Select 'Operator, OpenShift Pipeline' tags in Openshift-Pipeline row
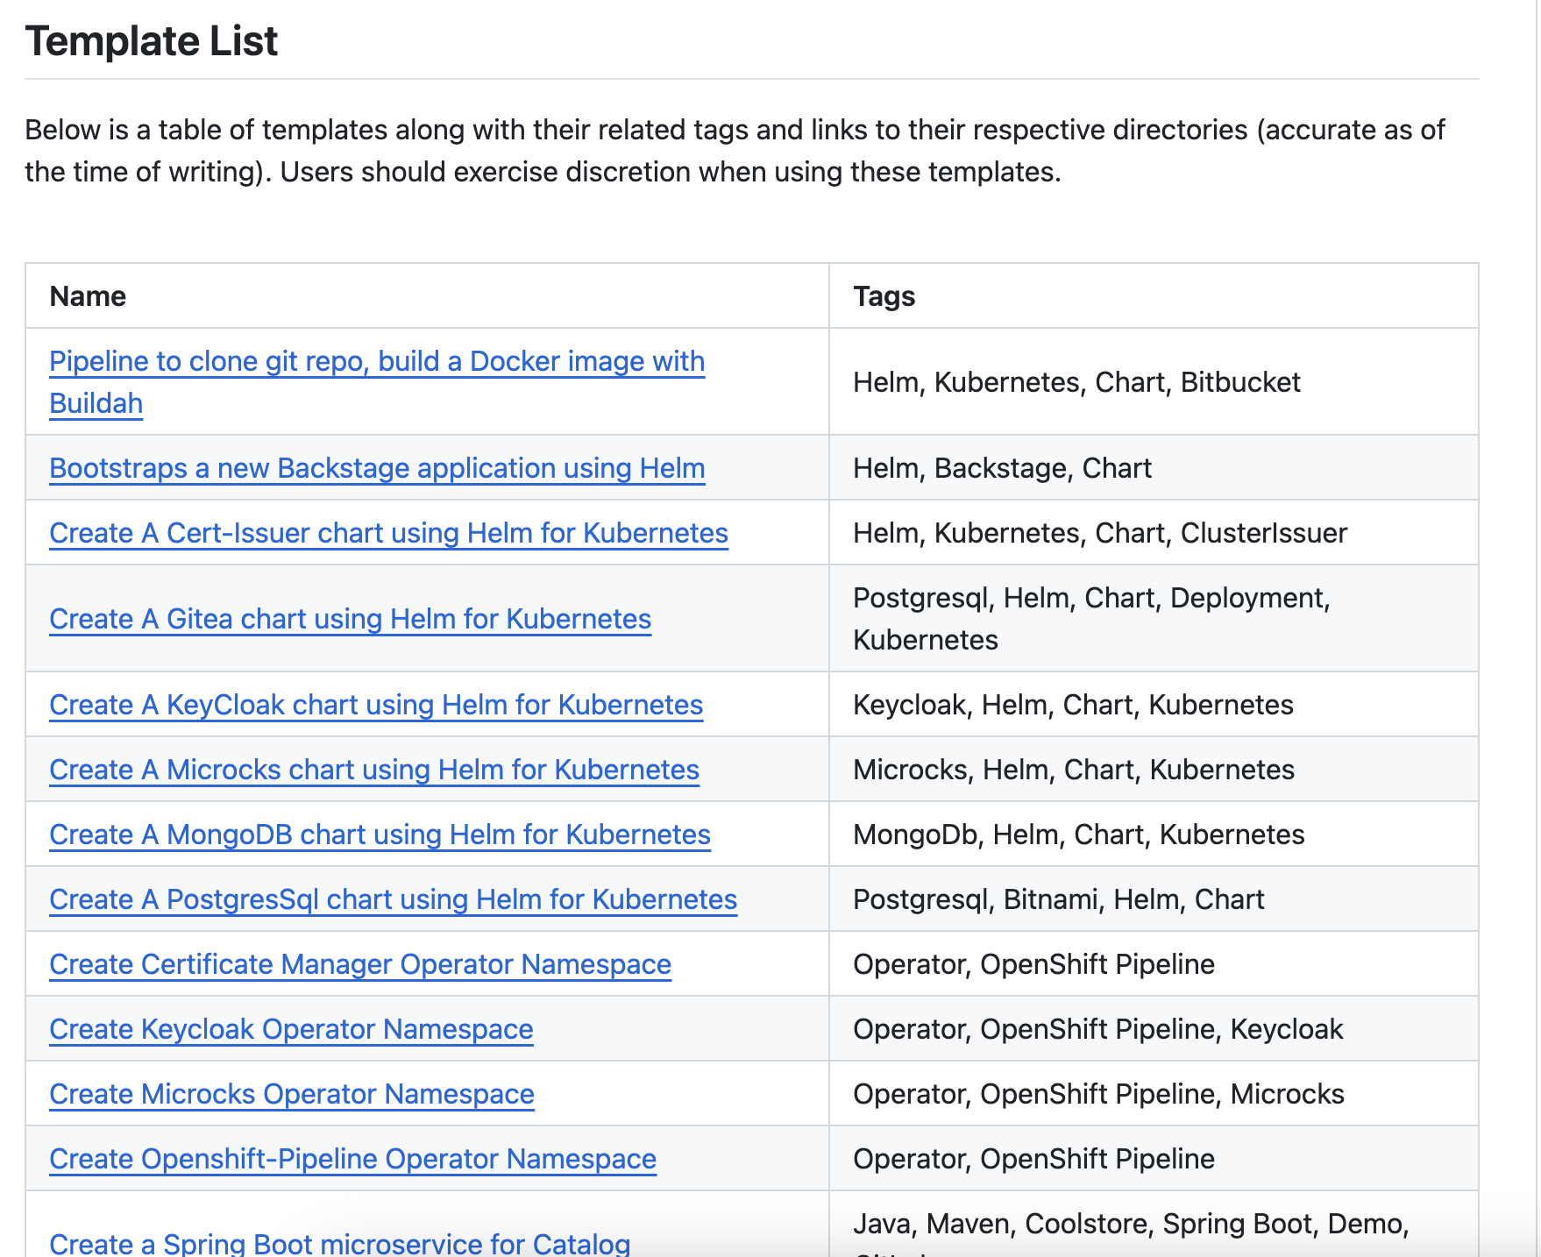 pos(1033,1159)
